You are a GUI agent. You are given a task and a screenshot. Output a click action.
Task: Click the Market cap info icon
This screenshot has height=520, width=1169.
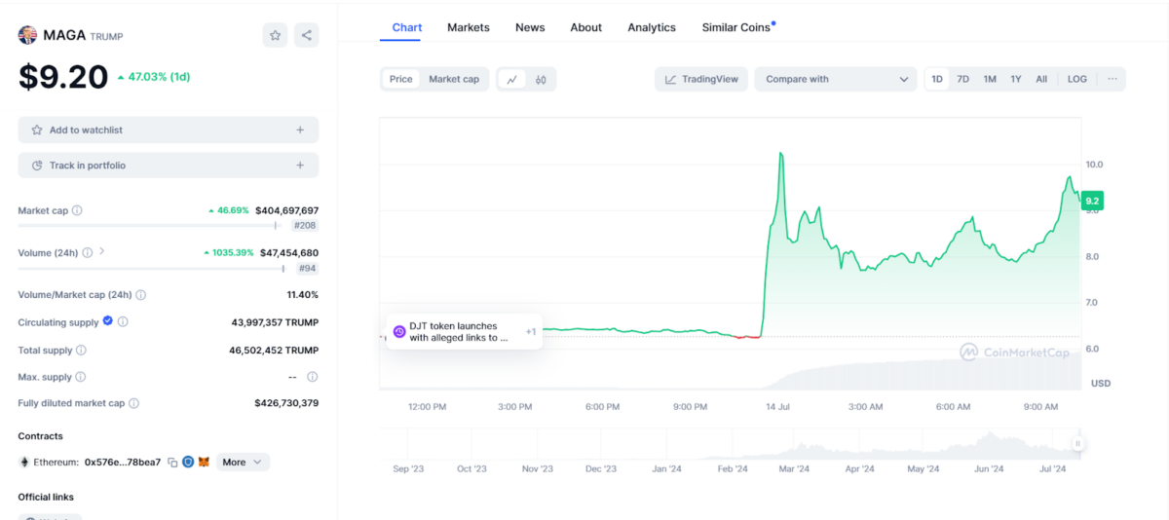click(x=77, y=210)
